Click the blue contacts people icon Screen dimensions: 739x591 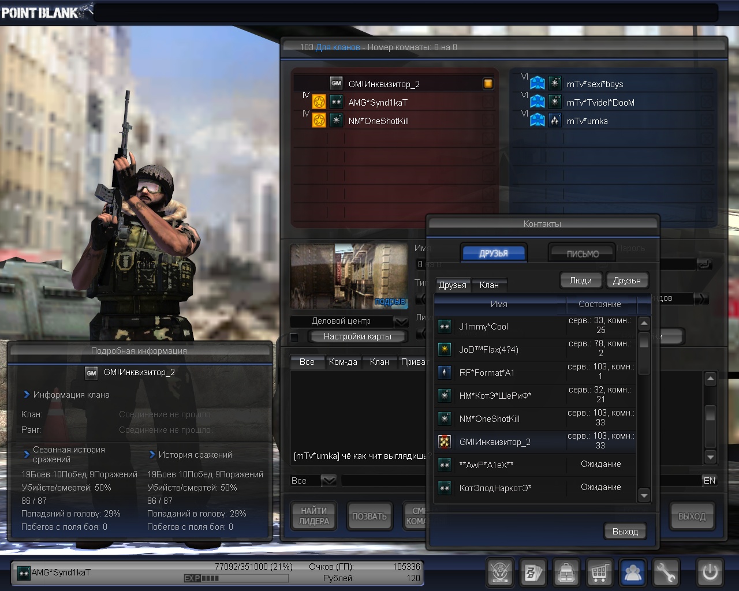[633, 573]
